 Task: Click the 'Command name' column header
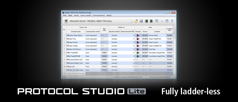point(75,32)
